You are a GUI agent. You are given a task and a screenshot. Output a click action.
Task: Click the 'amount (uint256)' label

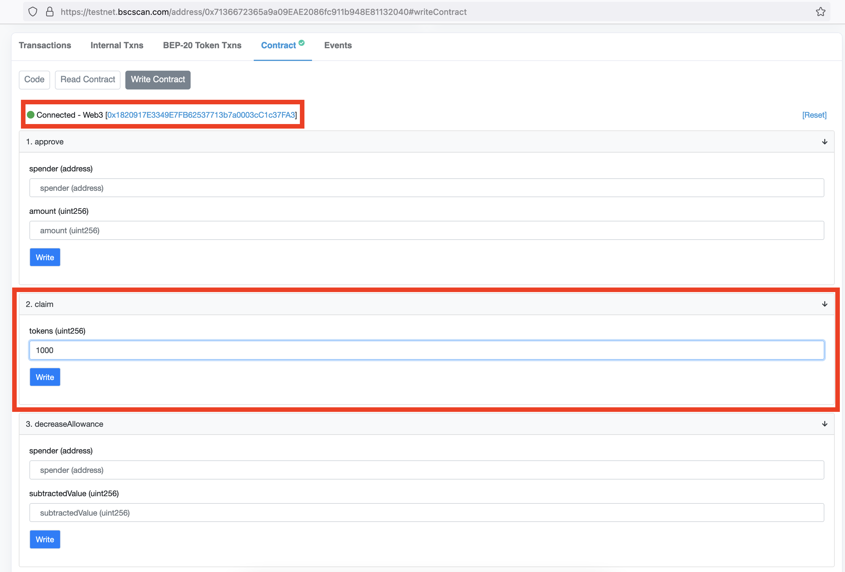[59, 211]
